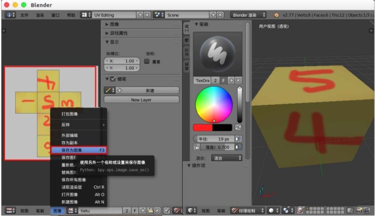This screenshot has height=216, width=375.
Task: Click the paint mode icon in the image editor header
Action: 177,210
